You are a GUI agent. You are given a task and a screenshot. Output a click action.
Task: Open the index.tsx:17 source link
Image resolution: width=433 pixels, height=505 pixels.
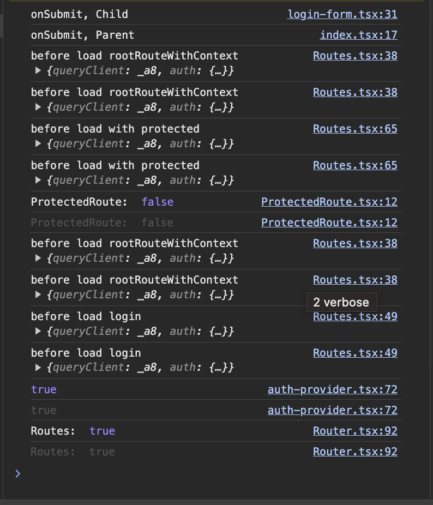pos(358,35)
